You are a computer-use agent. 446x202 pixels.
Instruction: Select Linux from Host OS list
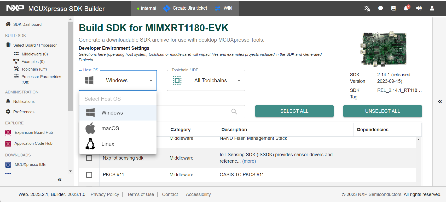[x=118, y=144]
